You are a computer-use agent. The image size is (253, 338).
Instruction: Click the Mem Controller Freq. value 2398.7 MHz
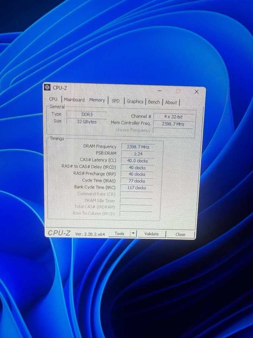(x=173, y=124)
